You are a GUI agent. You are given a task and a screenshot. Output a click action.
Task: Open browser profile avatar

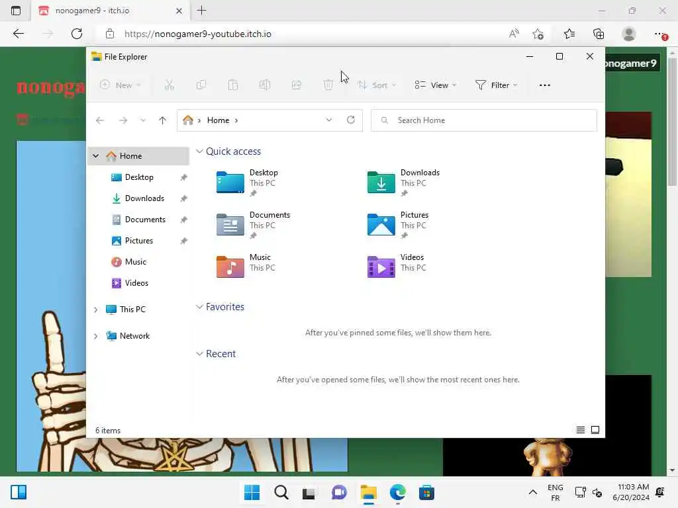tap(629, 34)
